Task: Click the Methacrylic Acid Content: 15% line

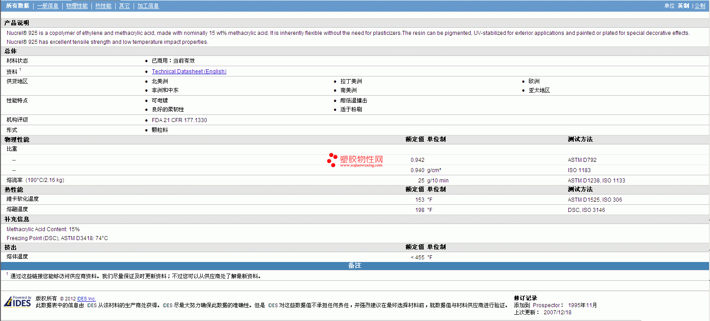Action: coord(43,229)
